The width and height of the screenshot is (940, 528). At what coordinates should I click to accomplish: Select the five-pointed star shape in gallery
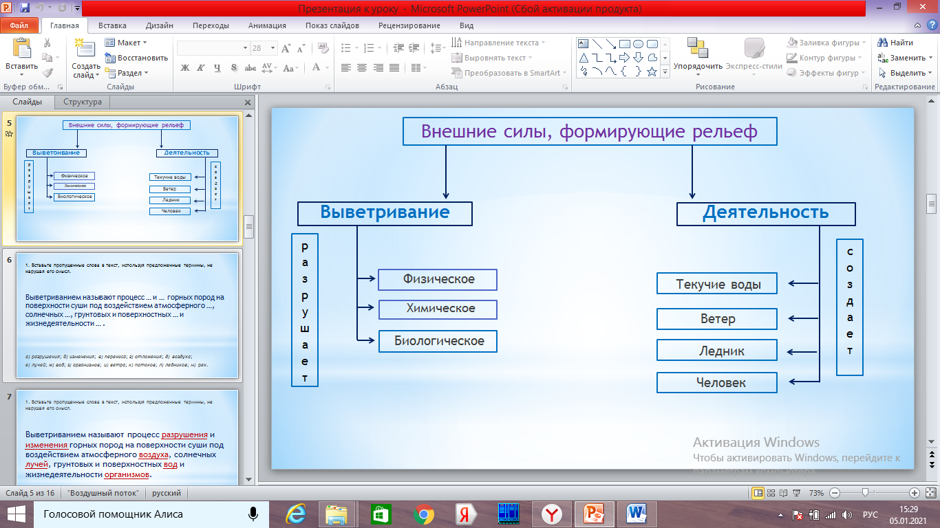coord(652,71)
